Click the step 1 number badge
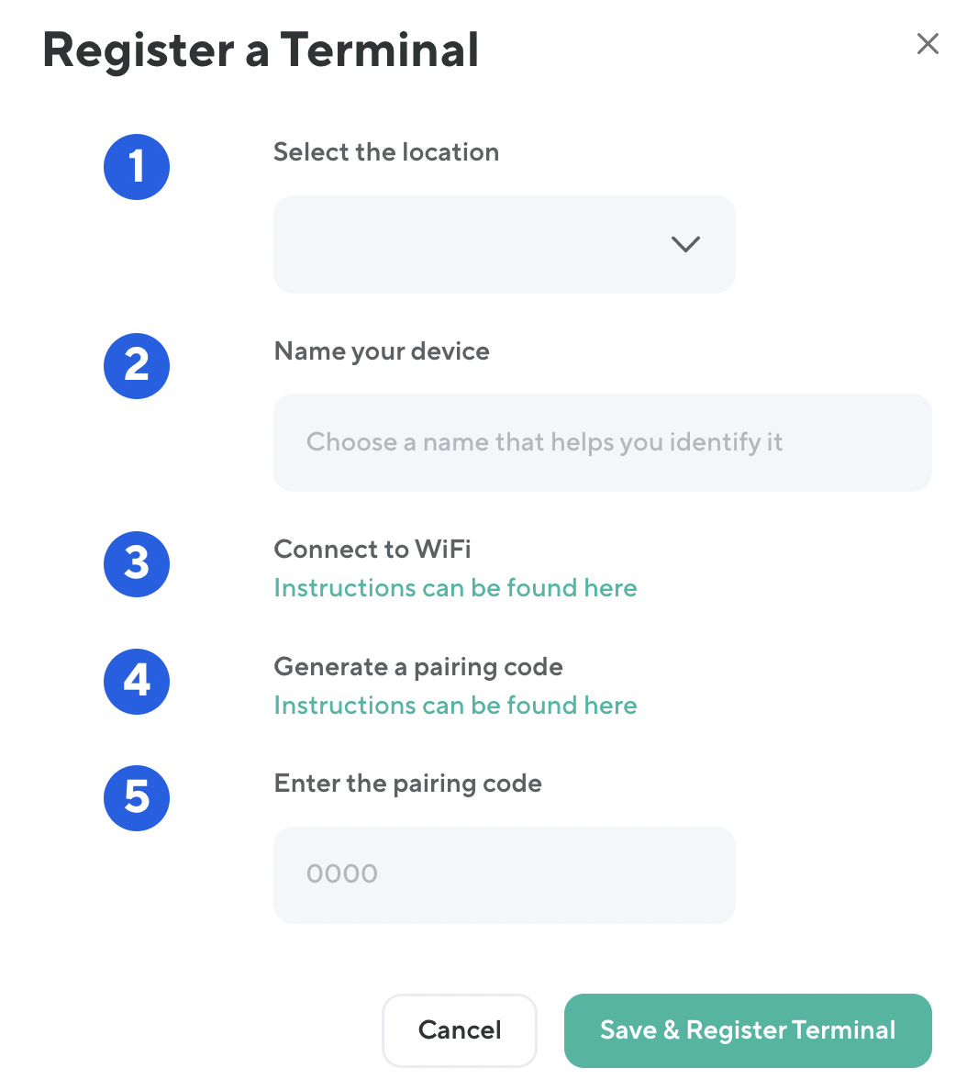 [x=137, y=167]
